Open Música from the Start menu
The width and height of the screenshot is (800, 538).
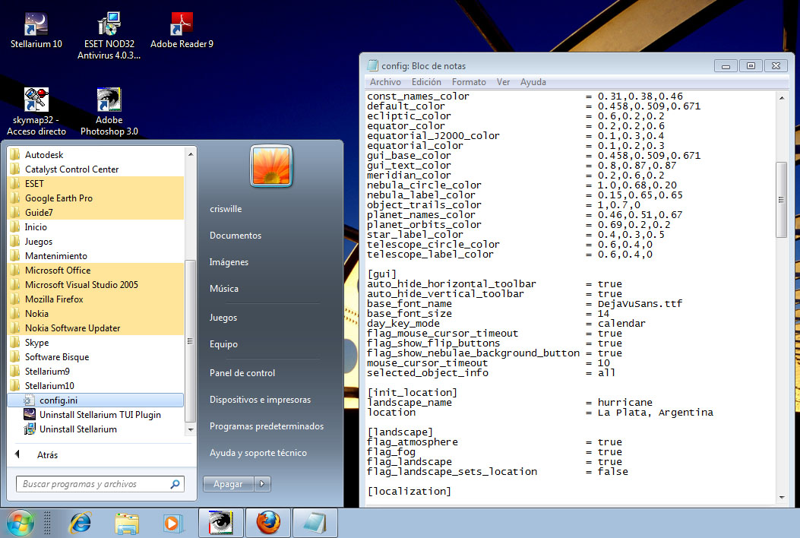[224, 289]
